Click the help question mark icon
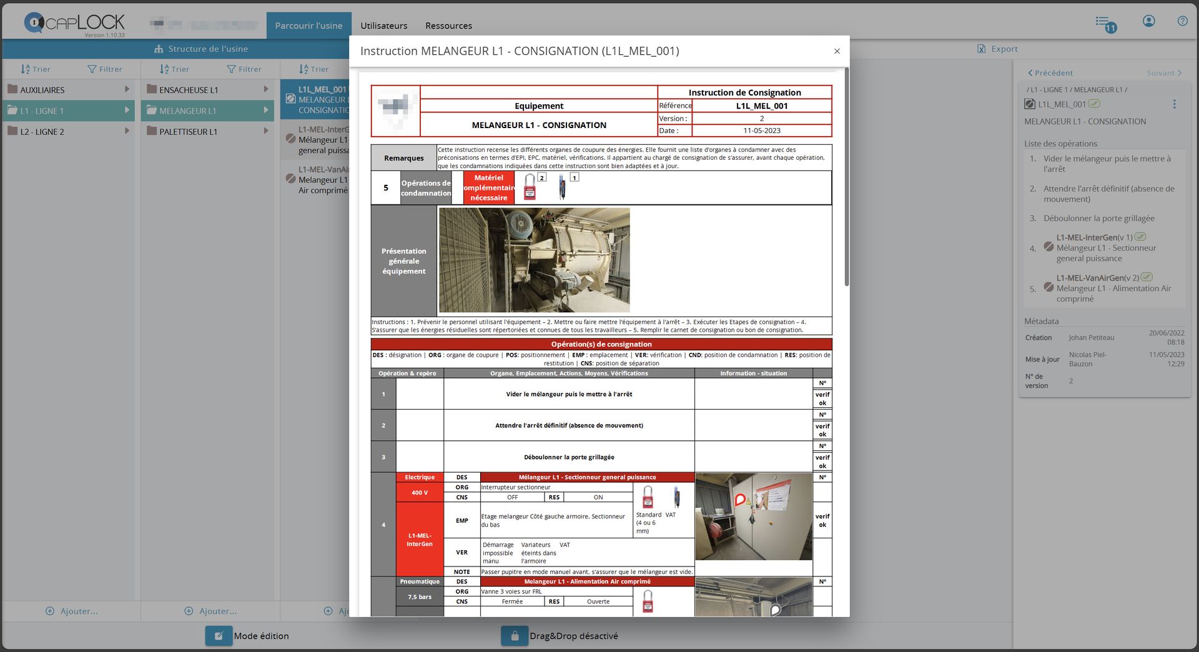1199x652 pixels. (x=1182, y=21)
